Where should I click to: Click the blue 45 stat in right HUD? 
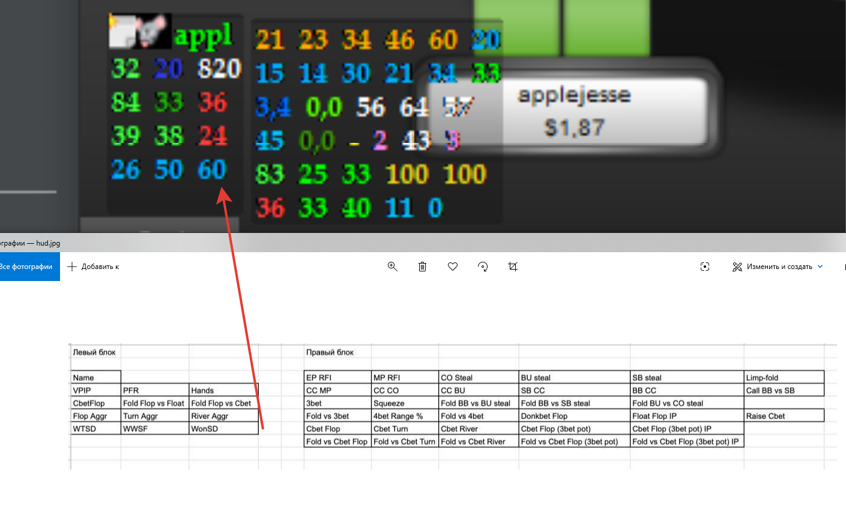click(x=270, y=141)
